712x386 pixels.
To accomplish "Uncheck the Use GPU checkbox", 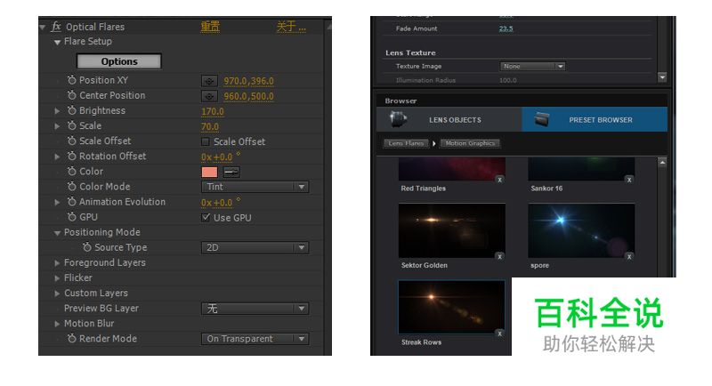I will point(206,217).
